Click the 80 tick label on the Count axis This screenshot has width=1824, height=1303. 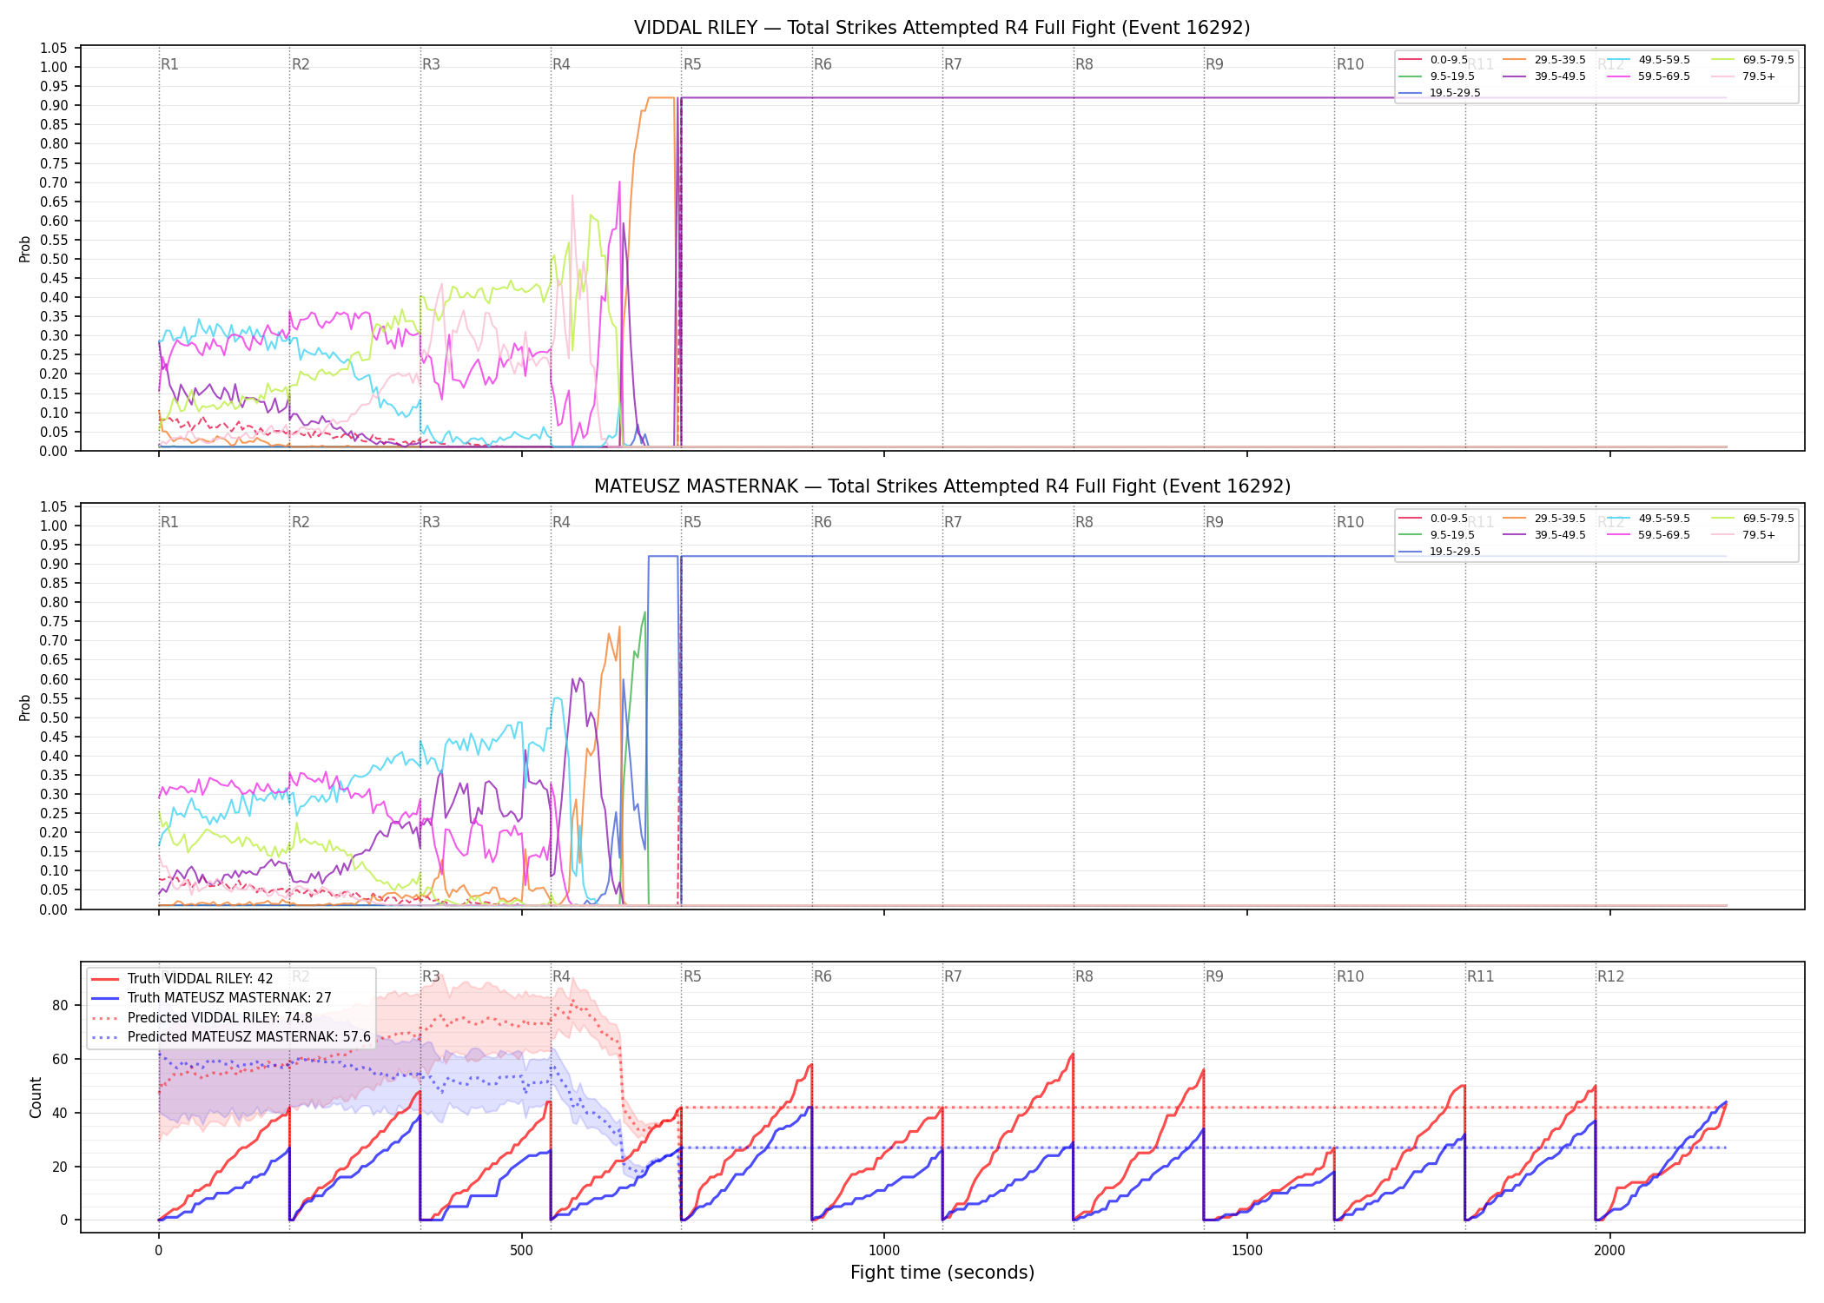(x=60, y=1005)
